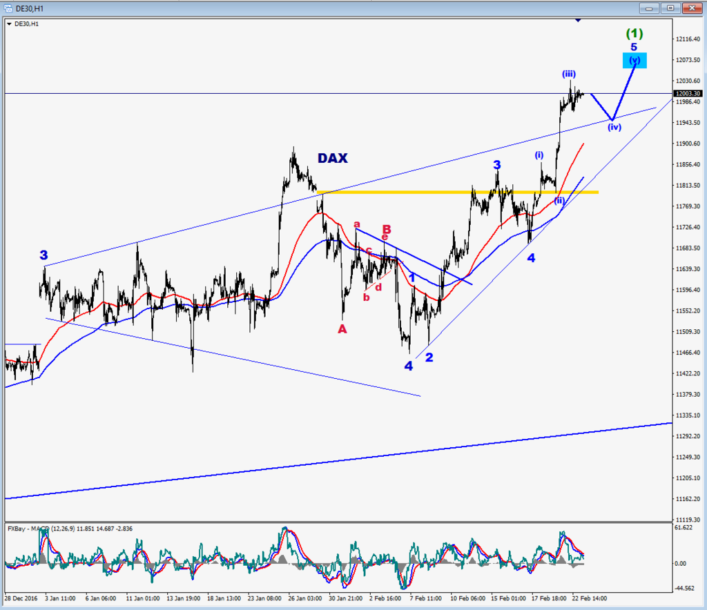This screenshot has width=707, height=610.
Task: Select the blue 2 wave label
Action: [429, 357]
